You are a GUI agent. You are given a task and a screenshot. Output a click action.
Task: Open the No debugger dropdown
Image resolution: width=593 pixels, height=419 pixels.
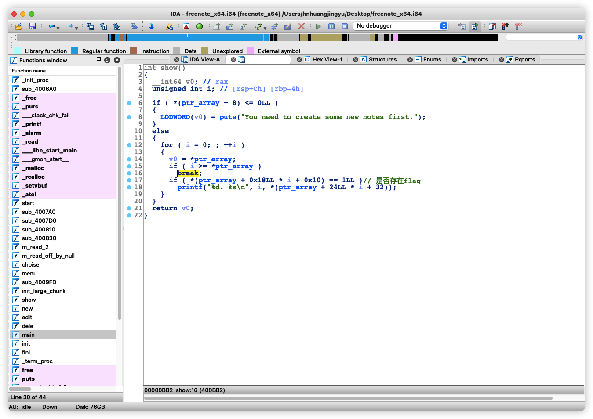[x=400, y=26]
